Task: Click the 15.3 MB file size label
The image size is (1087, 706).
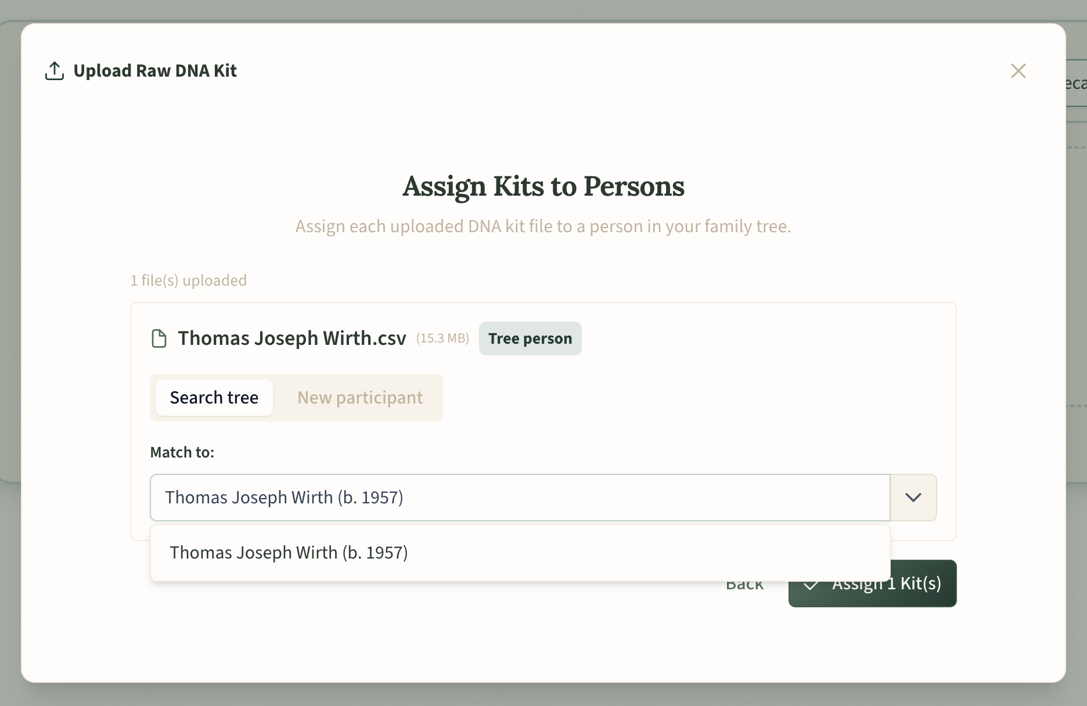Action: (442, 338)
